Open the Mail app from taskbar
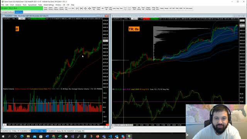 34,136
